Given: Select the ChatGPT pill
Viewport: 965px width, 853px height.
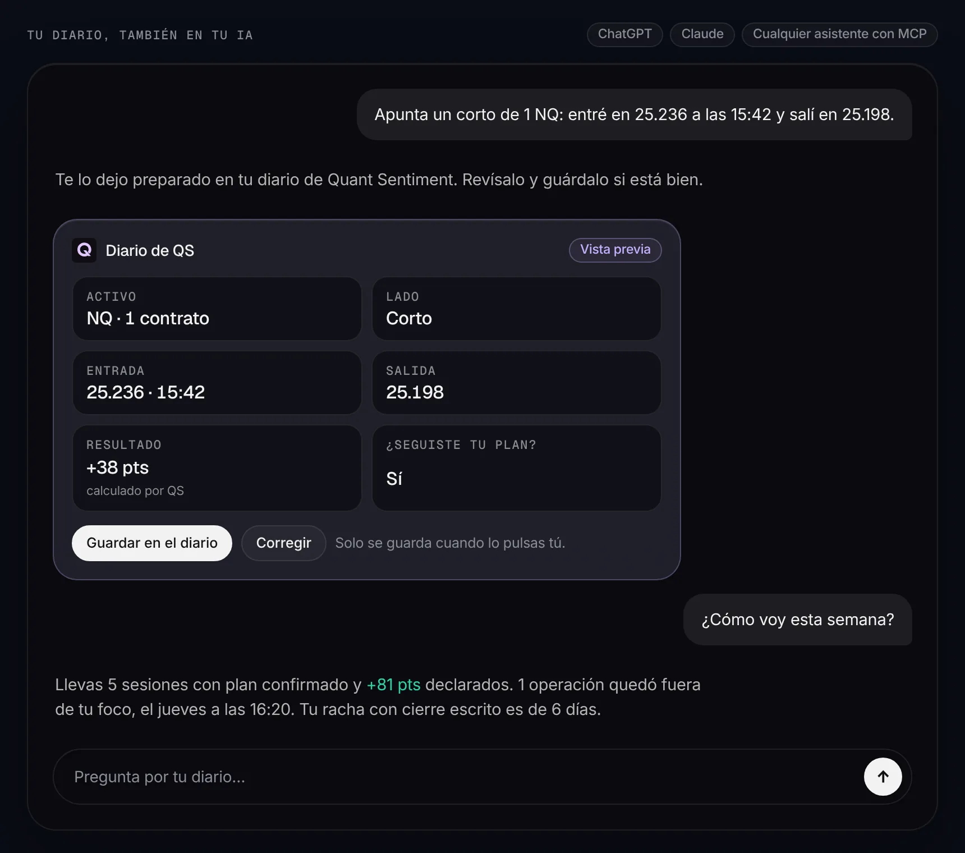Looking at the screenshot, I should tap(624, 34).
